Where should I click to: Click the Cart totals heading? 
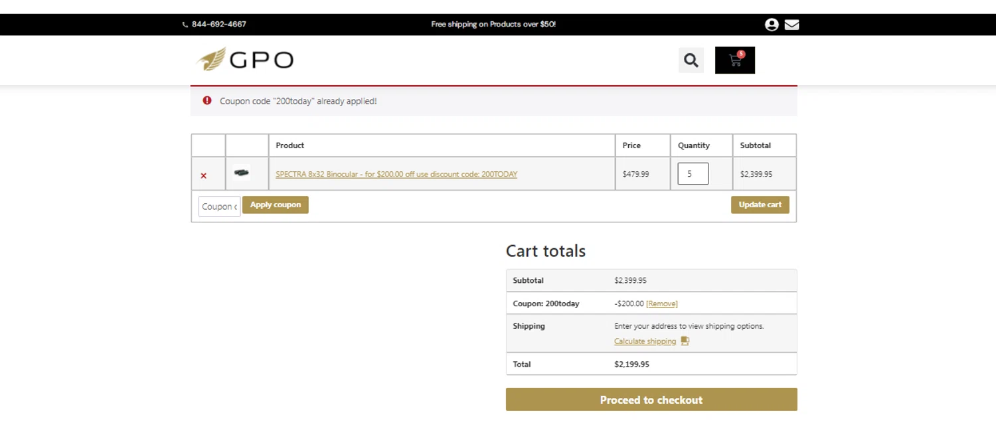(546, 251)
